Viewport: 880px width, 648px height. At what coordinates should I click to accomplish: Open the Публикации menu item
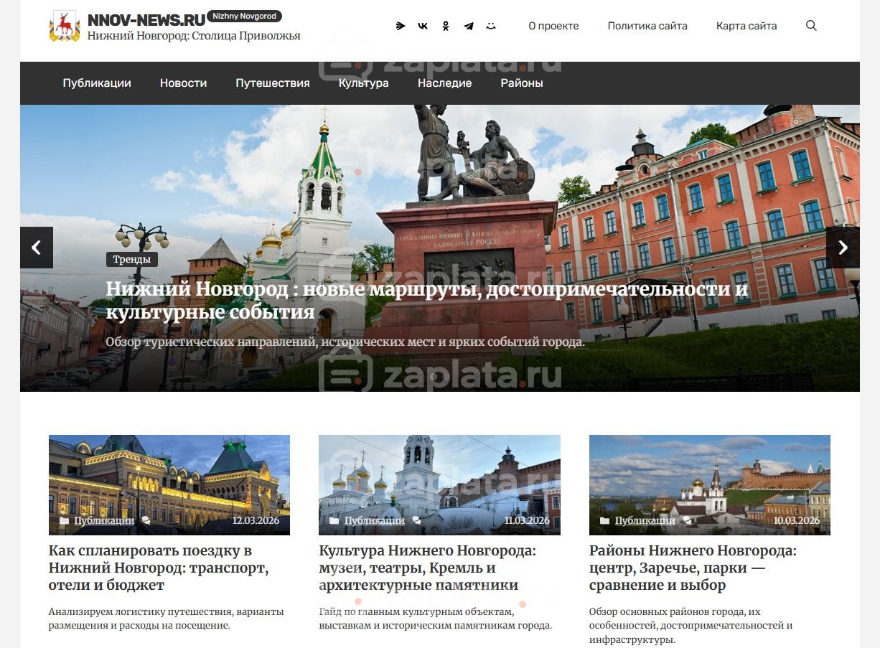97,83
